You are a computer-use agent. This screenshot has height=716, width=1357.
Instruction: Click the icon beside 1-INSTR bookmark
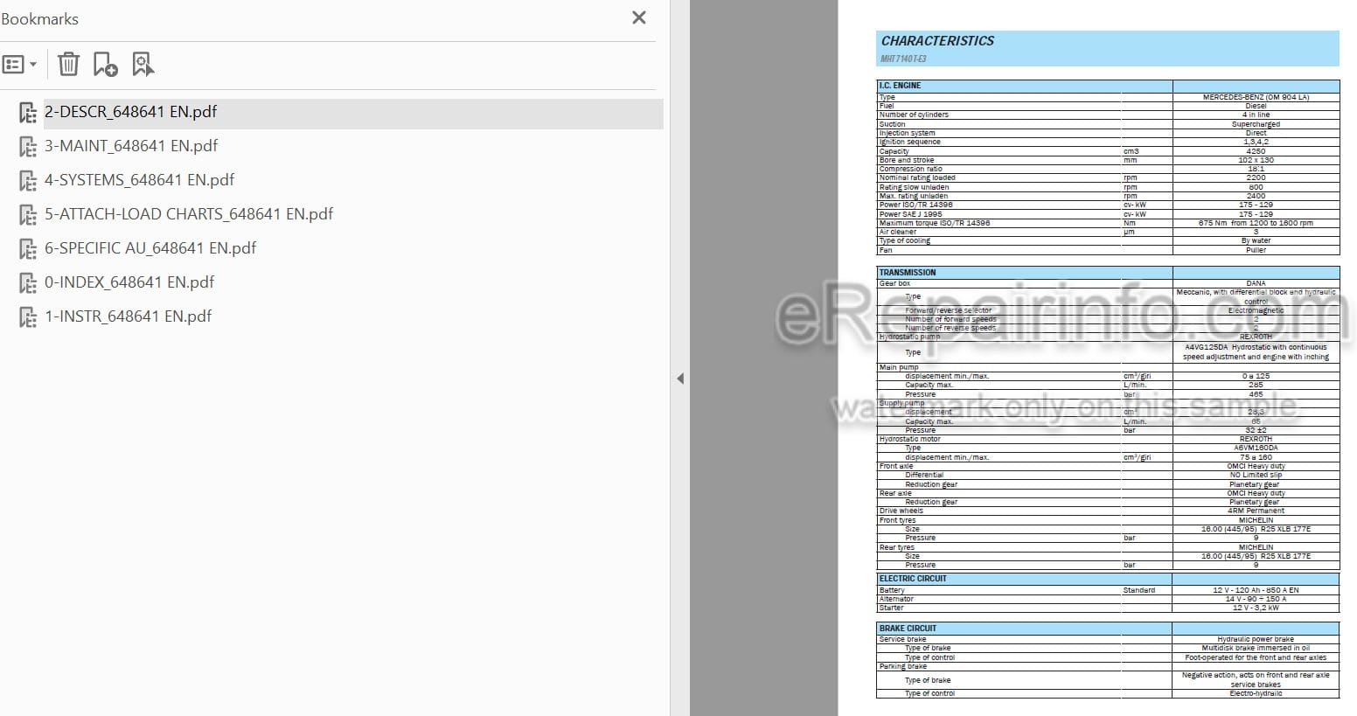[28, 317]
